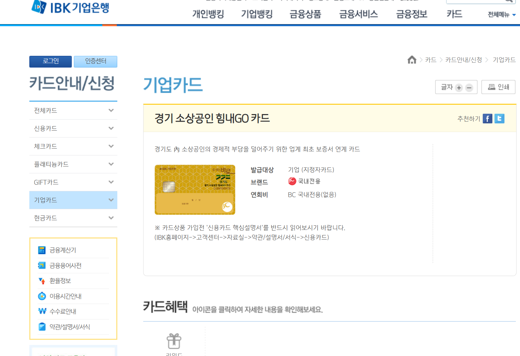Viewport: 520px width, 356px height.
Task: Go to home via breadcrumb house icon
Action: tap(412, 60)
